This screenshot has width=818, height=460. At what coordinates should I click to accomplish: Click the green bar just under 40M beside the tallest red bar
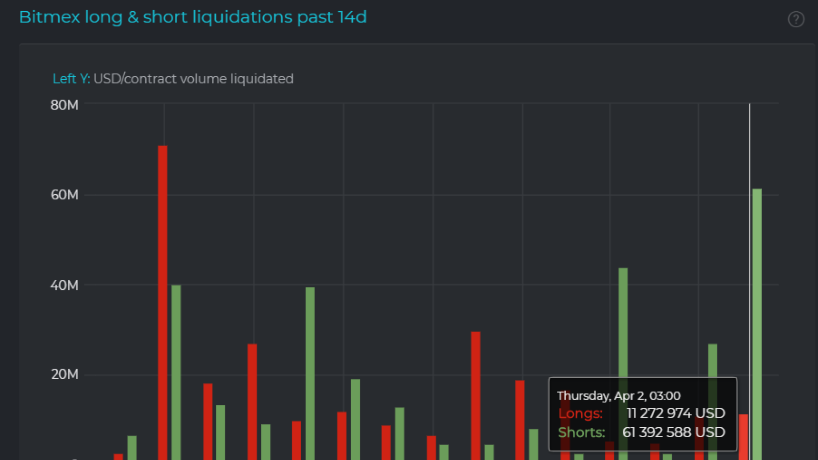[x=176, y=372]
